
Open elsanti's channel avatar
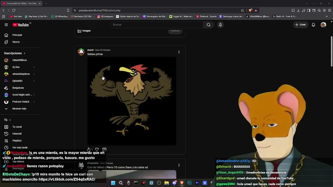point(81,52)
